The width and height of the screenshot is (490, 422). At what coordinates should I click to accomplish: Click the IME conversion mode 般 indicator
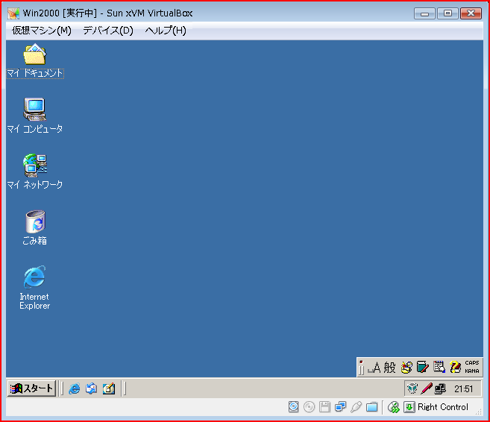coord(389,368)
